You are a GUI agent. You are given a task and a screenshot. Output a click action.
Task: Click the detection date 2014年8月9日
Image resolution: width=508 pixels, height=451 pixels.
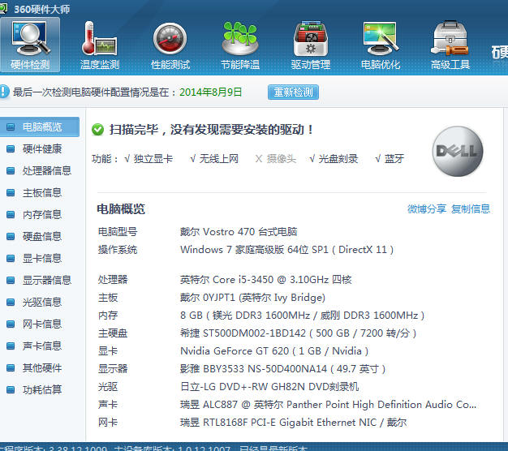point(211,92)
